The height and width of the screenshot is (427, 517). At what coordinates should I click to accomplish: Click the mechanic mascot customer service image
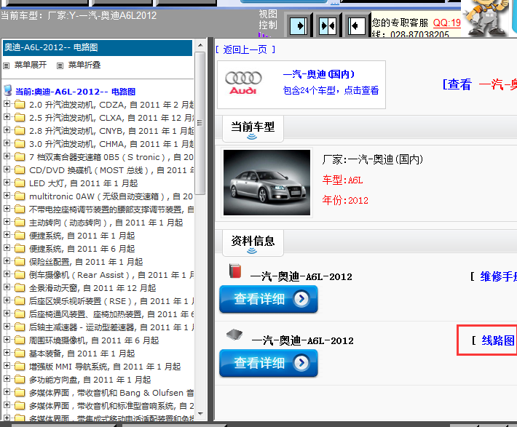point(486,18)
